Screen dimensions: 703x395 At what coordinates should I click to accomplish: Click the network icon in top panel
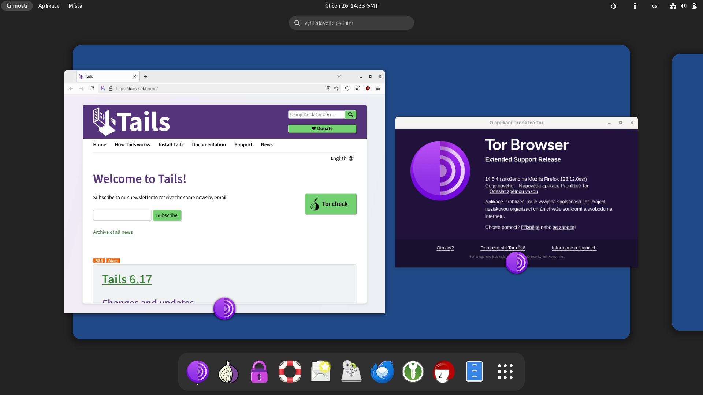tap(673, 6)
